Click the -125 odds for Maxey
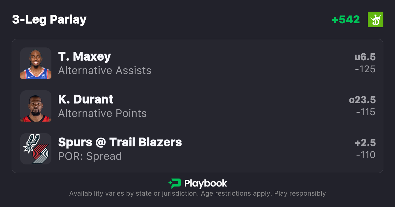This screenshot has height=207, width=395. [365, 69]
